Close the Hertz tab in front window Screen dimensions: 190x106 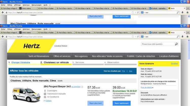(184, 32)
